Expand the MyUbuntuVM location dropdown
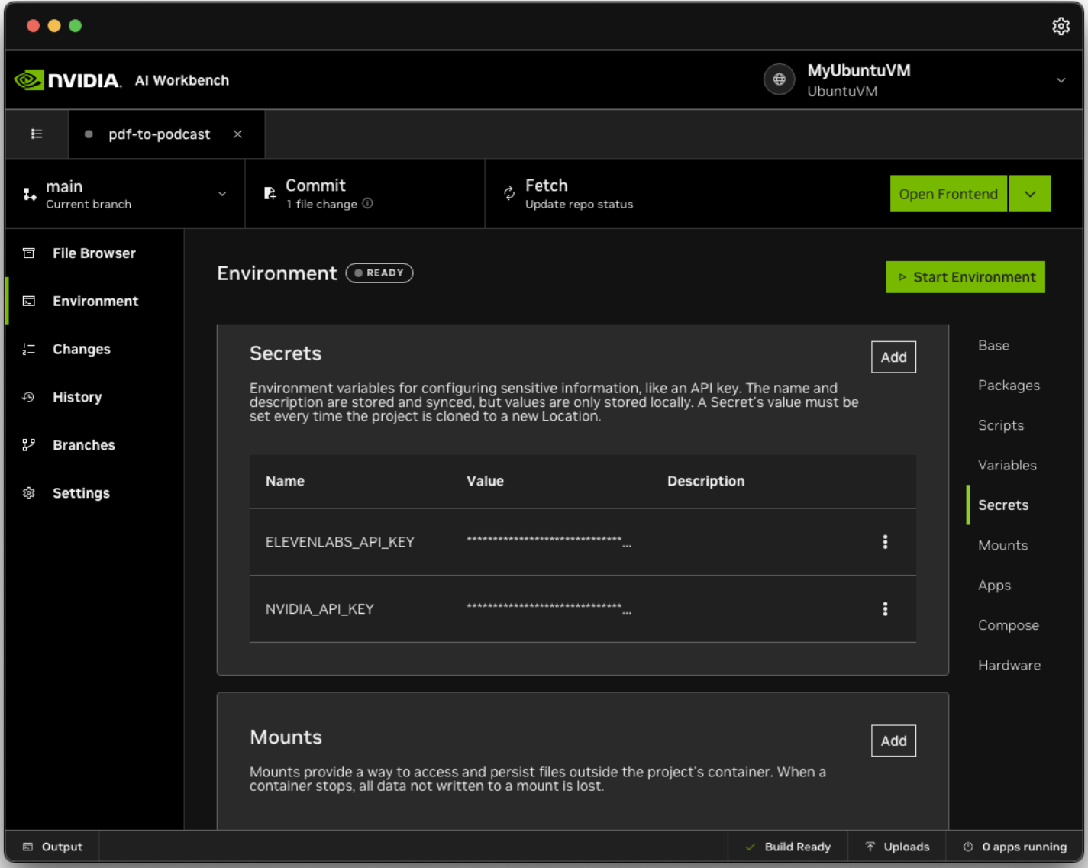The image size is (1088, 868). (1061, 80)
